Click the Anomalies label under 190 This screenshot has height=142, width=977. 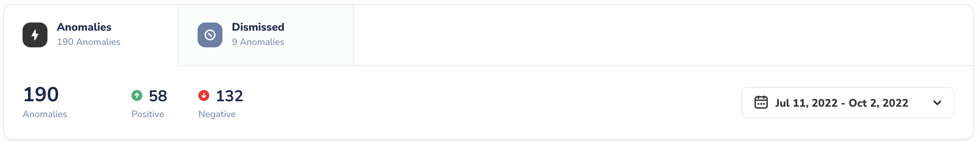pyautogui.click(x=45, y=114)
